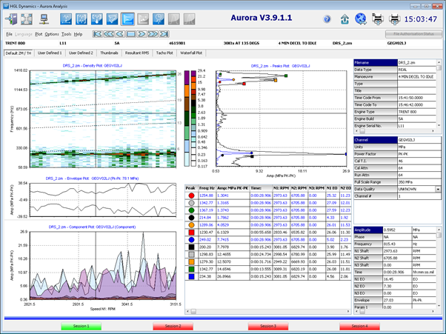Screen dimensions: 446x334
Task: Click the File Authorisation Status button
Action: tap(413, 34)
